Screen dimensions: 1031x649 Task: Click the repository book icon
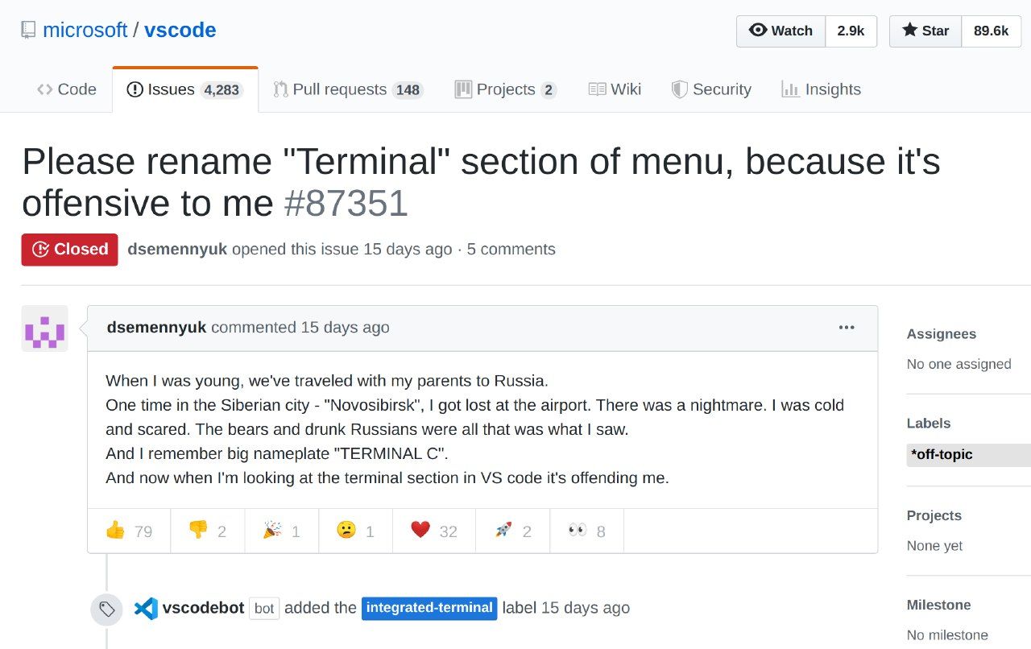(28, 31)
